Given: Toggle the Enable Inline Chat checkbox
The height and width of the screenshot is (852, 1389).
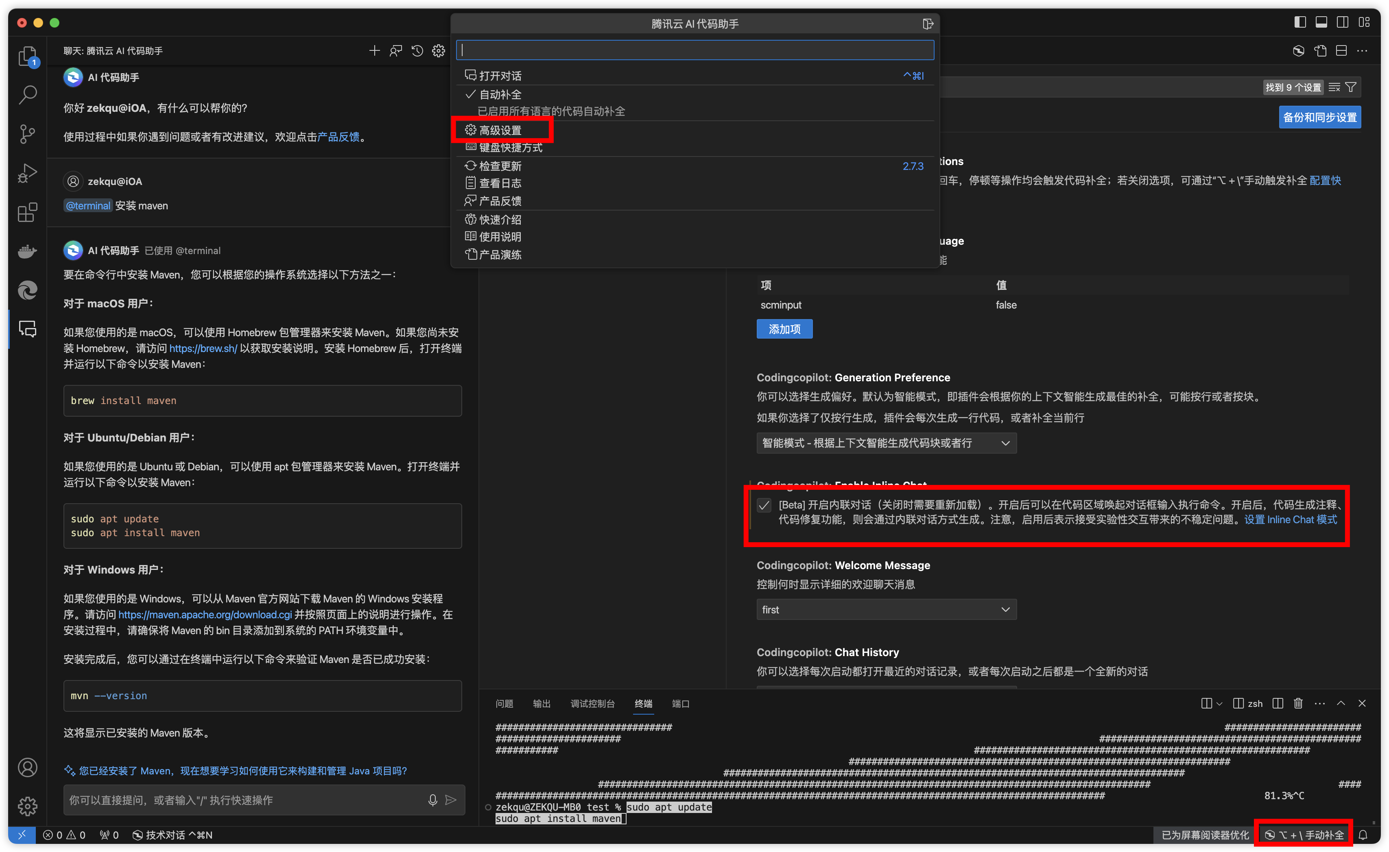Looking at the screenshot, I should [764, 505].
